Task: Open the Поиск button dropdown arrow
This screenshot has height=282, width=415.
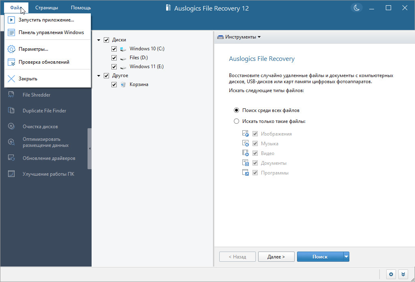Action: (x=346, y=256)
